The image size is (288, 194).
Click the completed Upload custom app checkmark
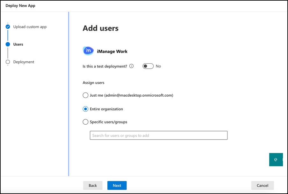[8, 27]
